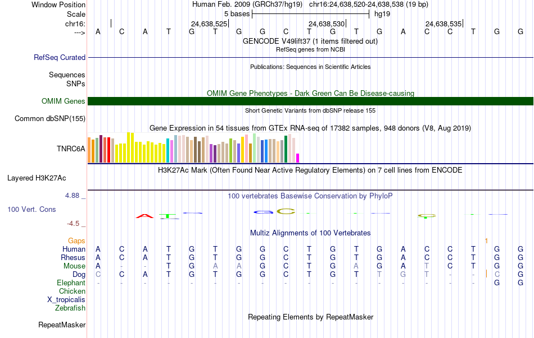This screenshot has width=534, height=338.
Task: Click the olive C PhyloP logo letter
Action: point(286,212)
